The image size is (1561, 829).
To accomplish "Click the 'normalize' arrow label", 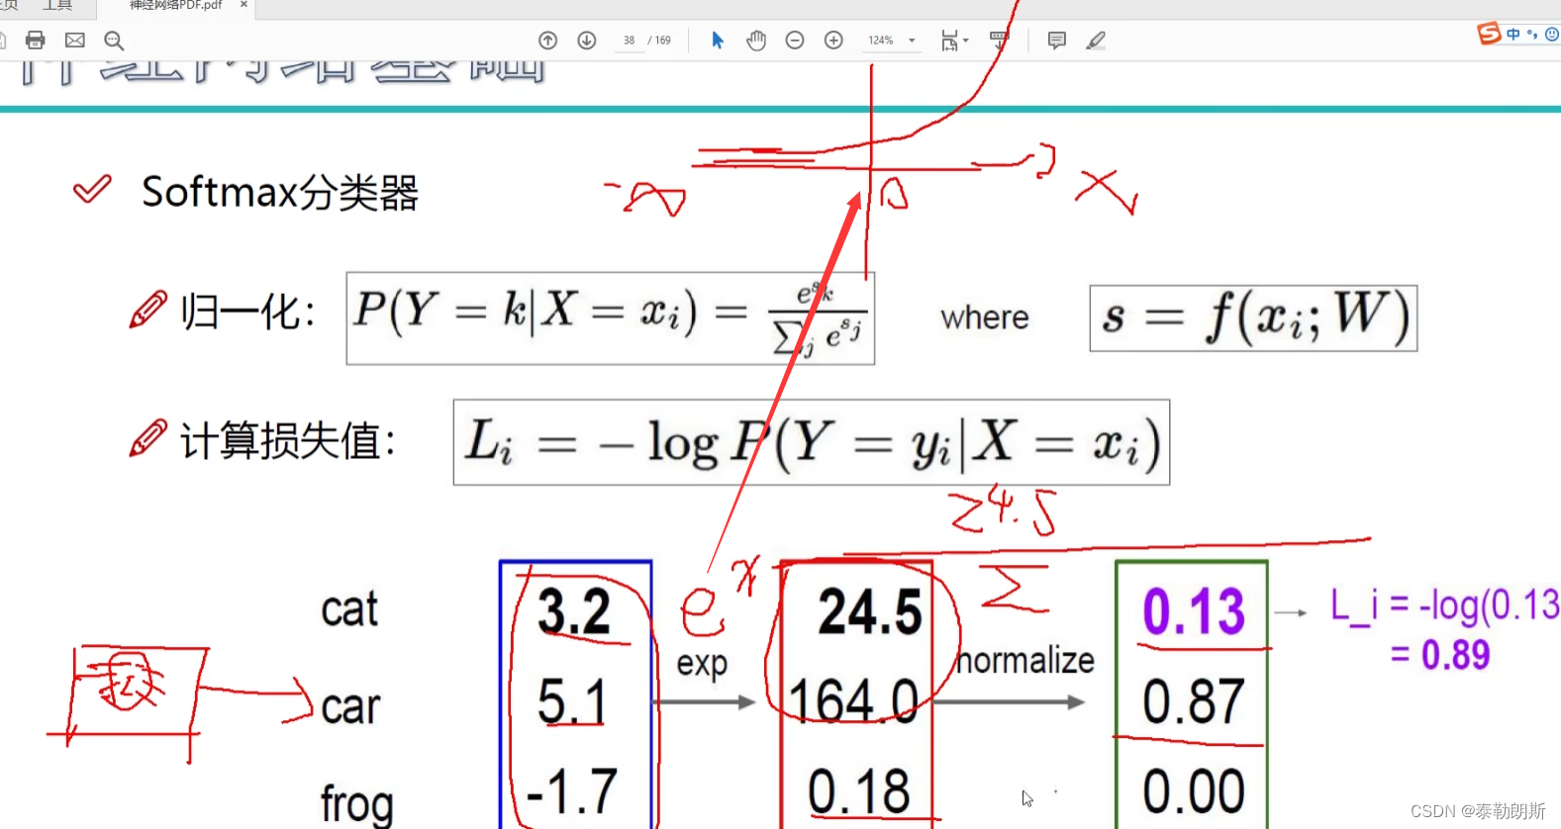I will pyautogui.click(x=1025, y=660).
